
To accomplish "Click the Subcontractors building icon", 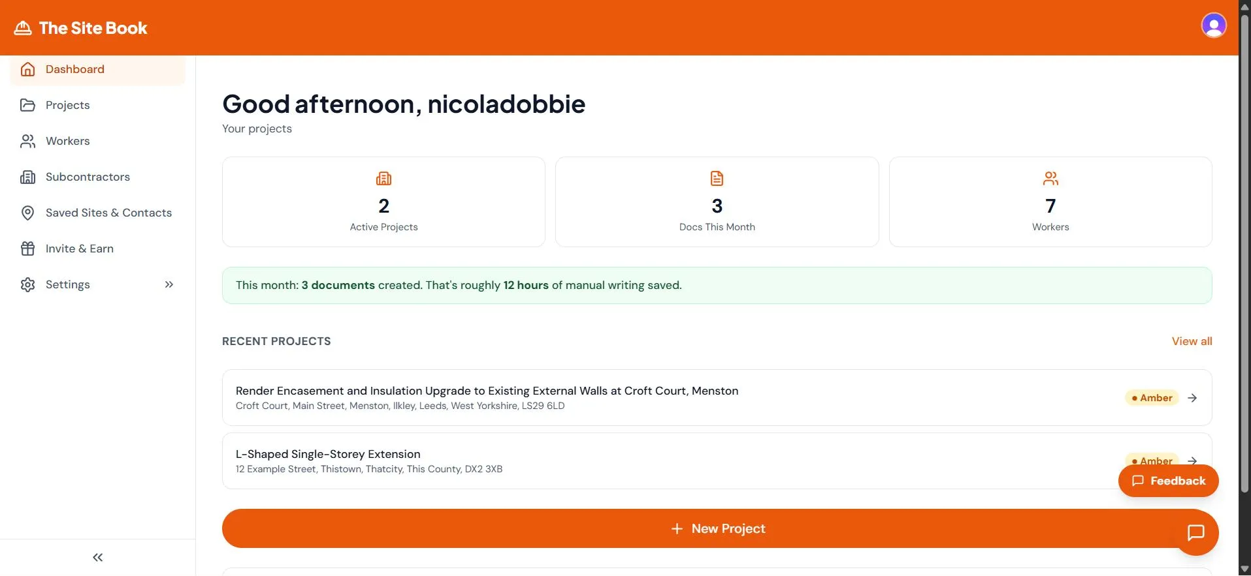I will click(27, 177).
